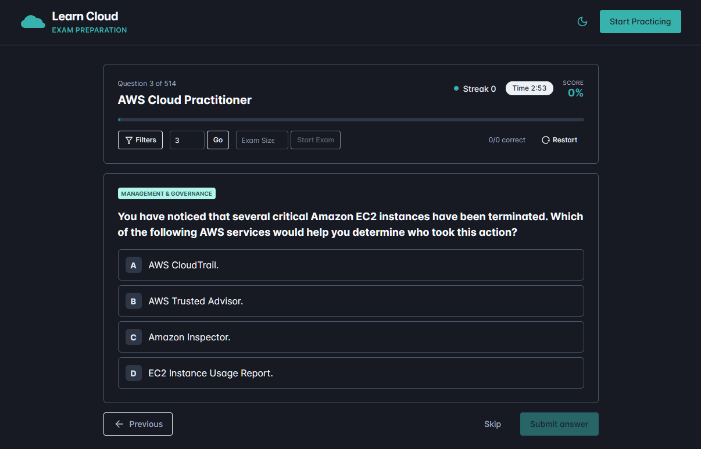Click the Exam Size input field
701x449 pixels.
tap(262, 140)
